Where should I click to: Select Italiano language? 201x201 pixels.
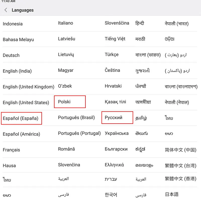tap(66, 23)
